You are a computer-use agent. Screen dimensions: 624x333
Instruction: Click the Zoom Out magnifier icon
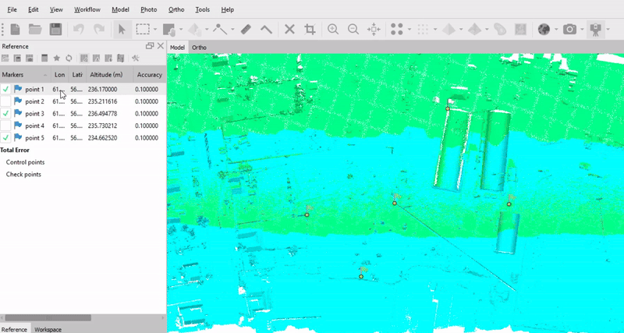(353, 29)
